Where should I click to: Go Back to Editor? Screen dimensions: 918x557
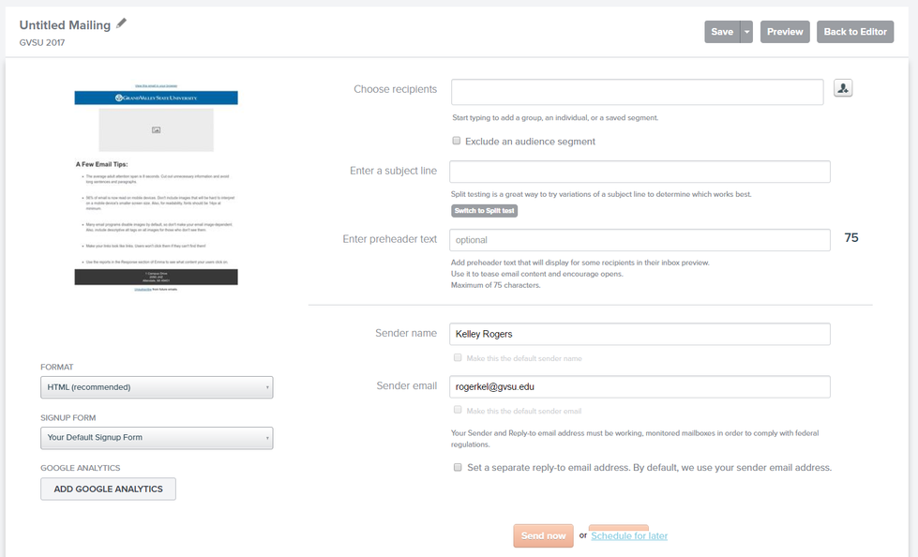coord(854,32)
